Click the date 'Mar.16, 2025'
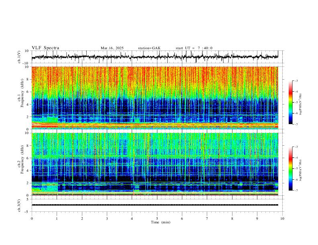 (x=112, y=48)
